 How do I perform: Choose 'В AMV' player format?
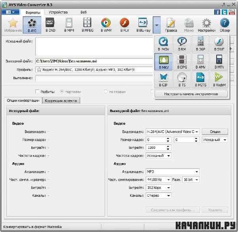tap(200, 62)
